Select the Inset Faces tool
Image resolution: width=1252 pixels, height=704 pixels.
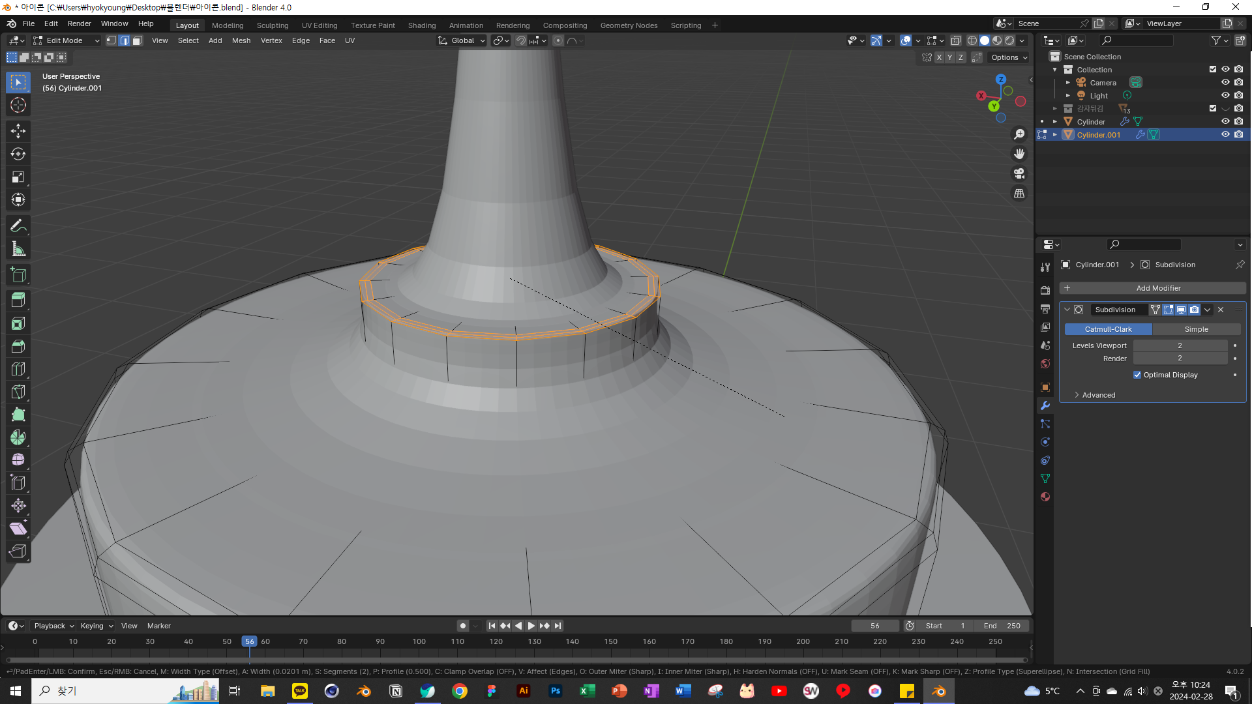[x=18, y=323]
